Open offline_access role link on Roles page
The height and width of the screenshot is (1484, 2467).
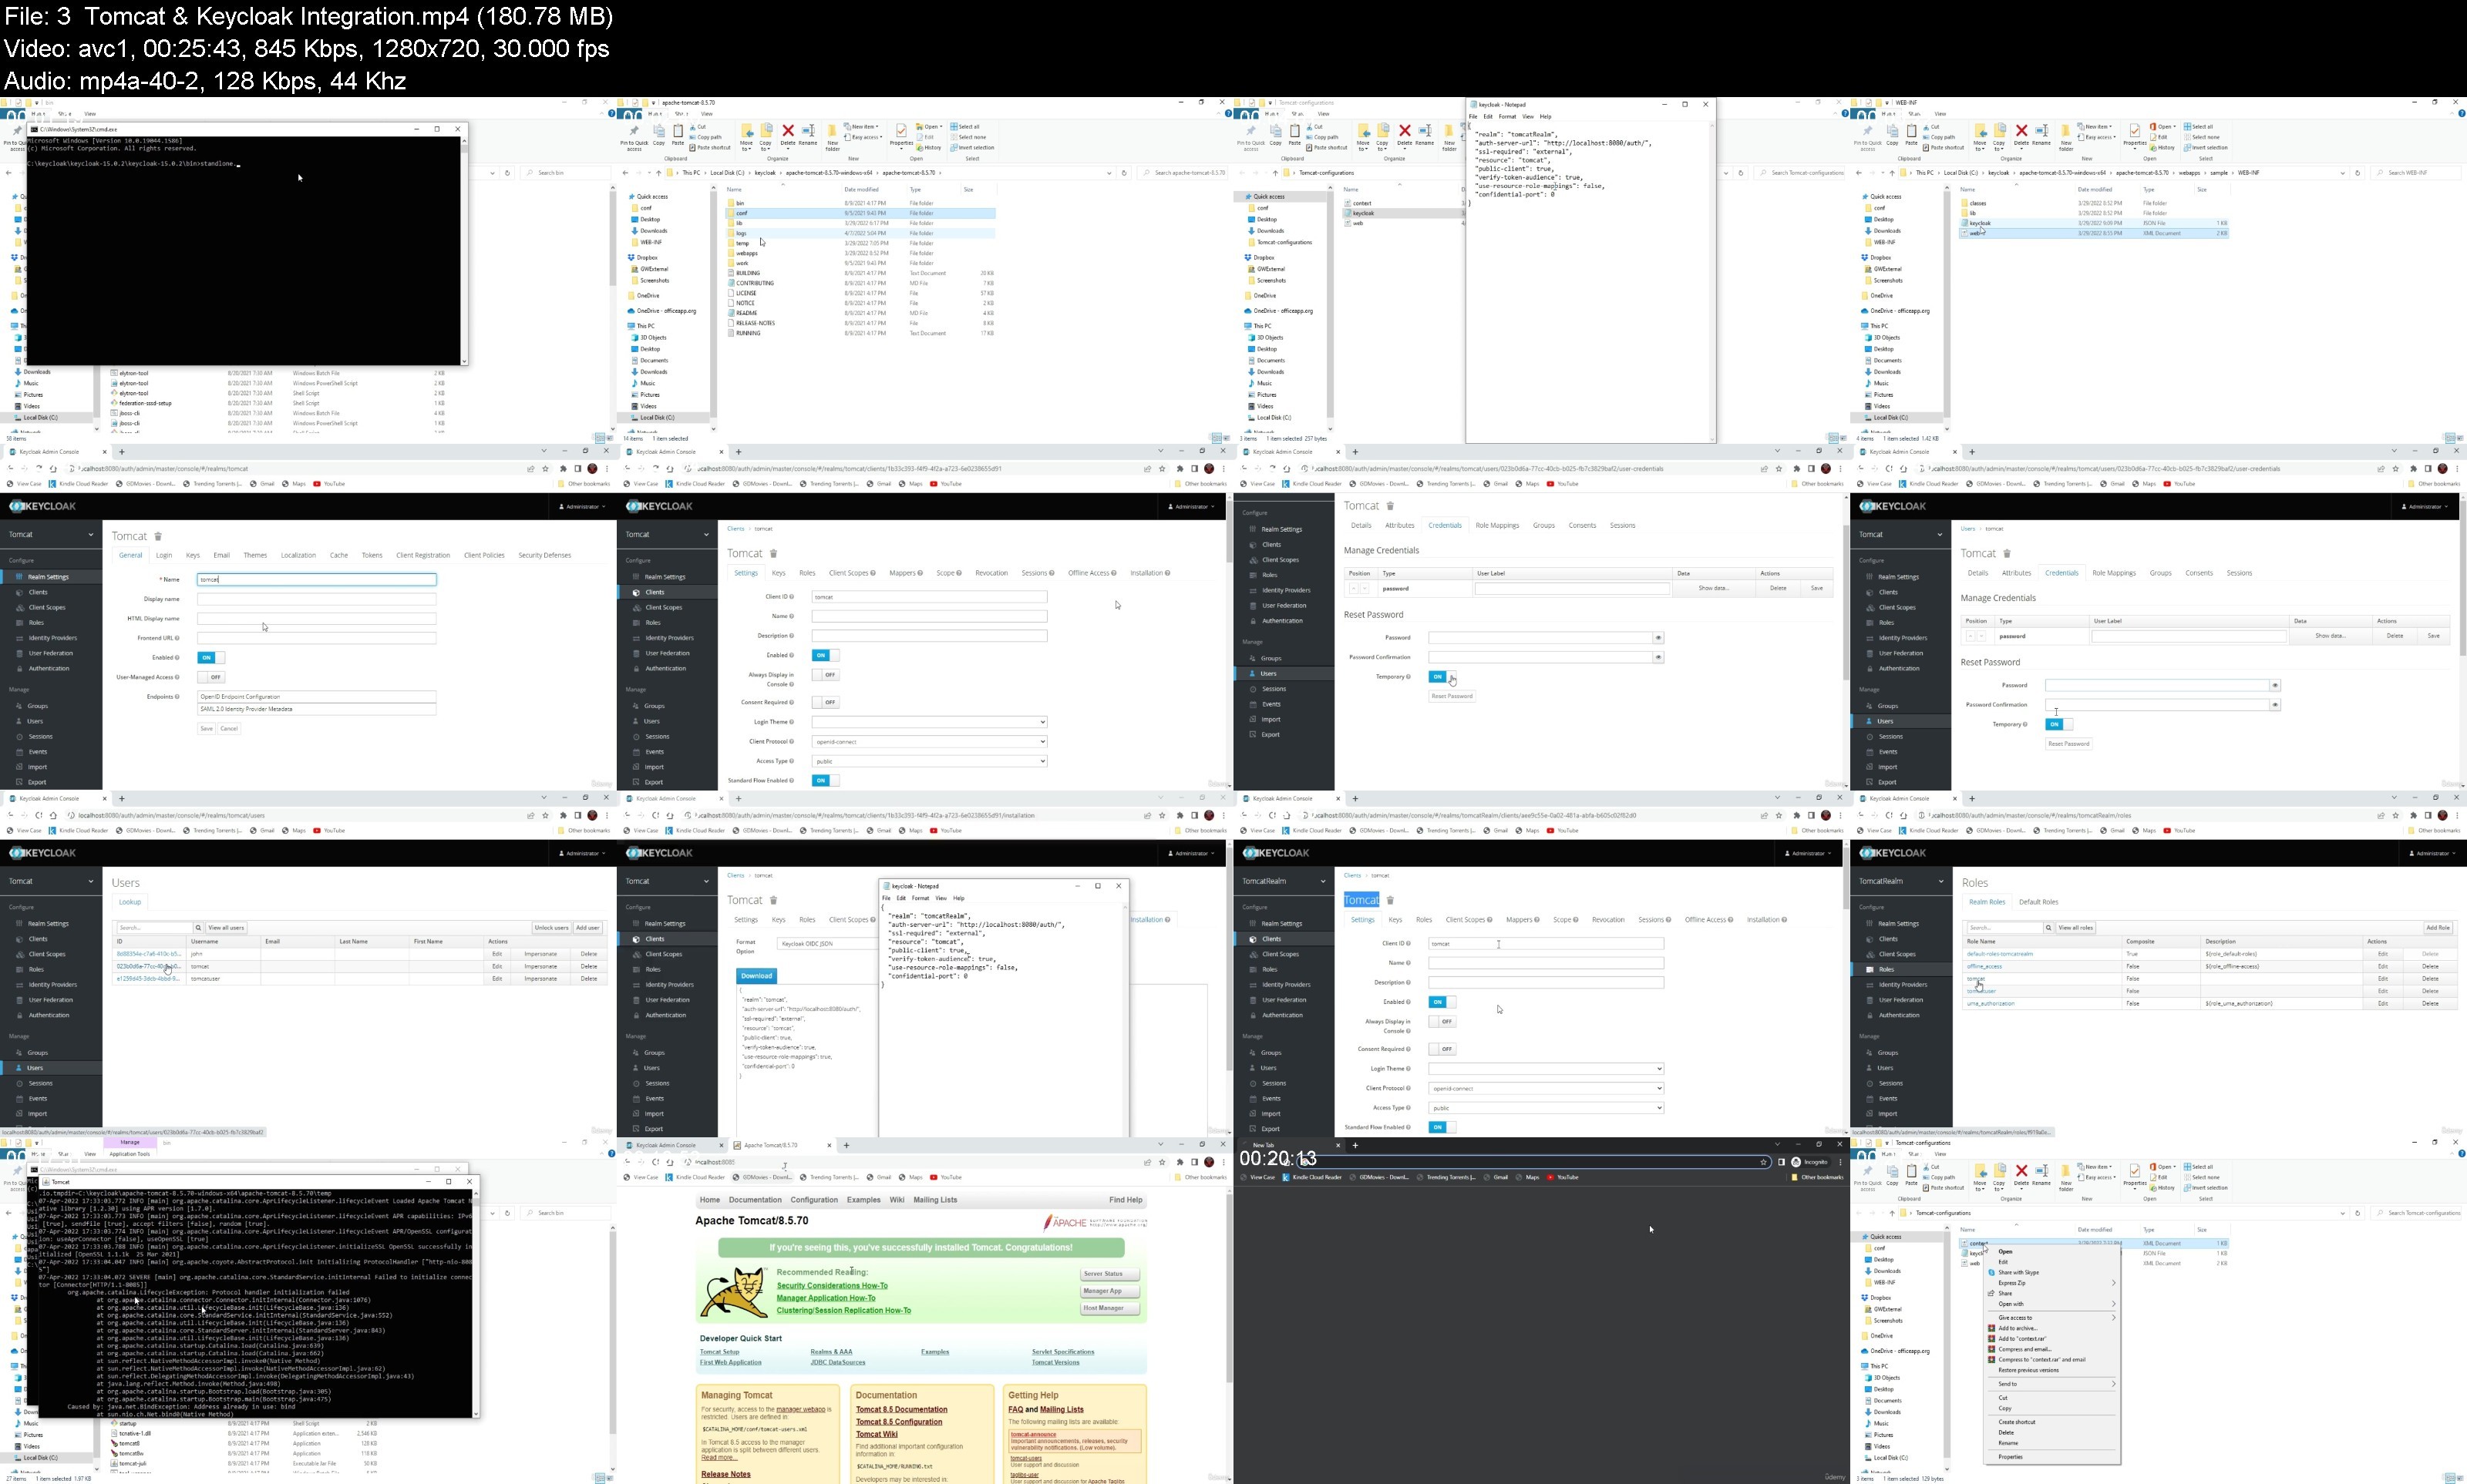pyautogui.click(x=1985, y=967)
